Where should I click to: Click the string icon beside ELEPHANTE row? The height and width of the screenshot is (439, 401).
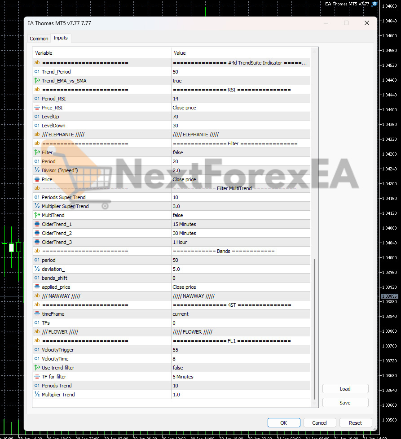(x=37, y=135)
